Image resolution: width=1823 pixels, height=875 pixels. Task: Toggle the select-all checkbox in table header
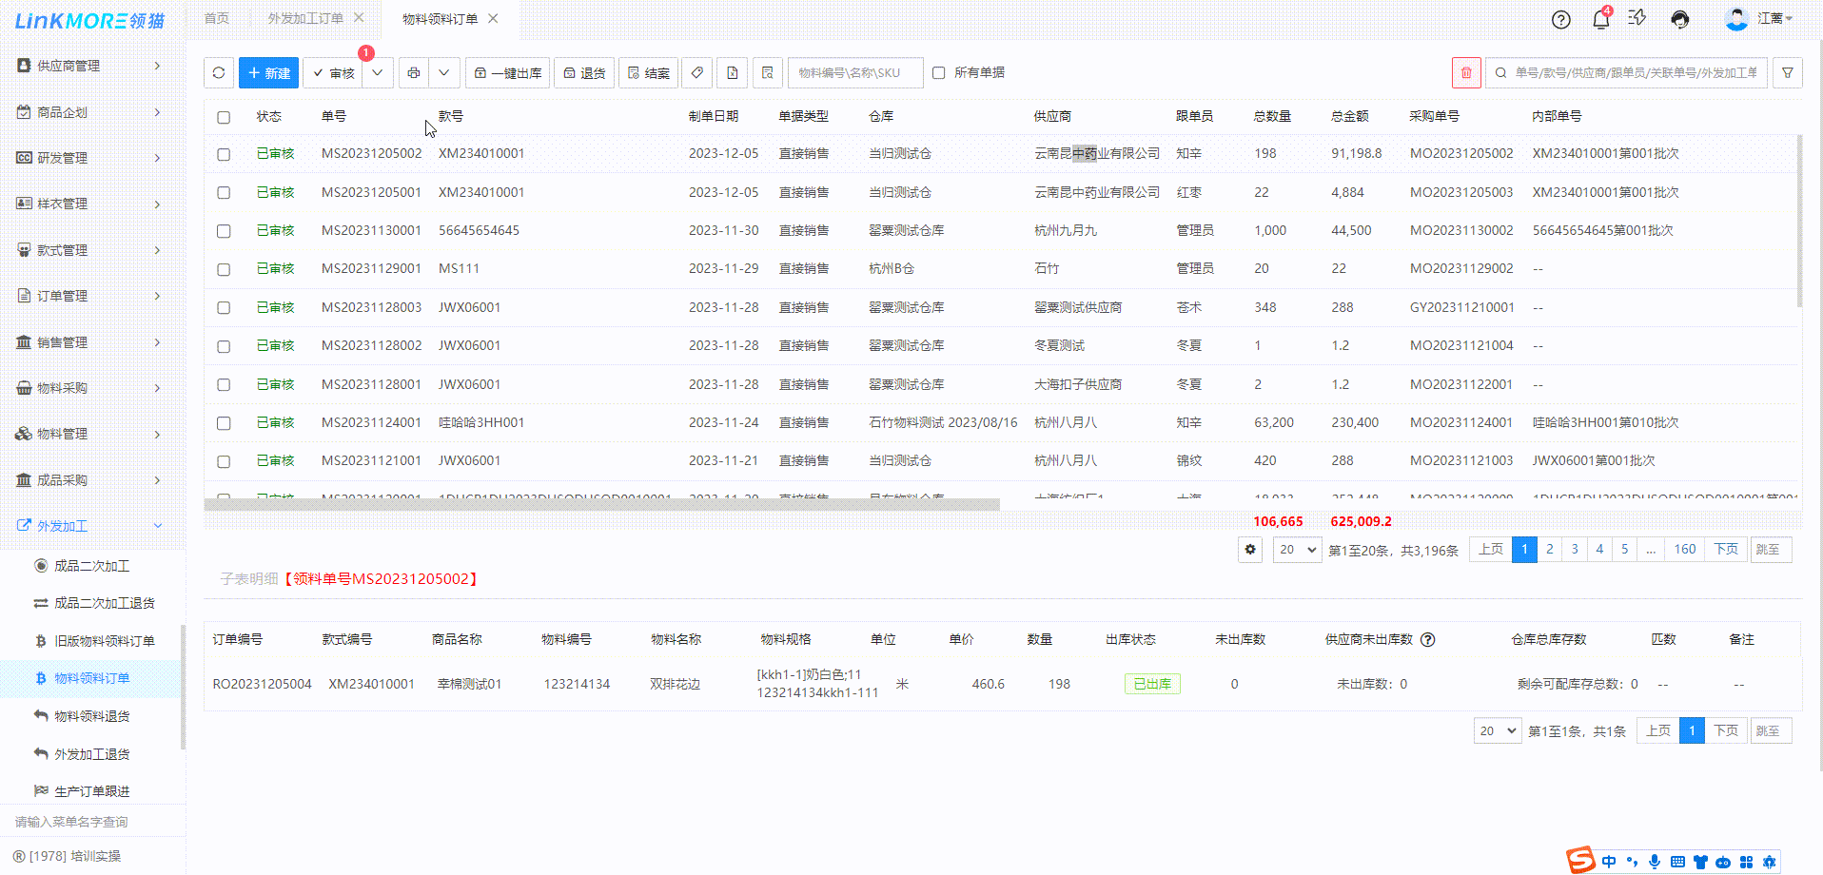tap(224, 117)
